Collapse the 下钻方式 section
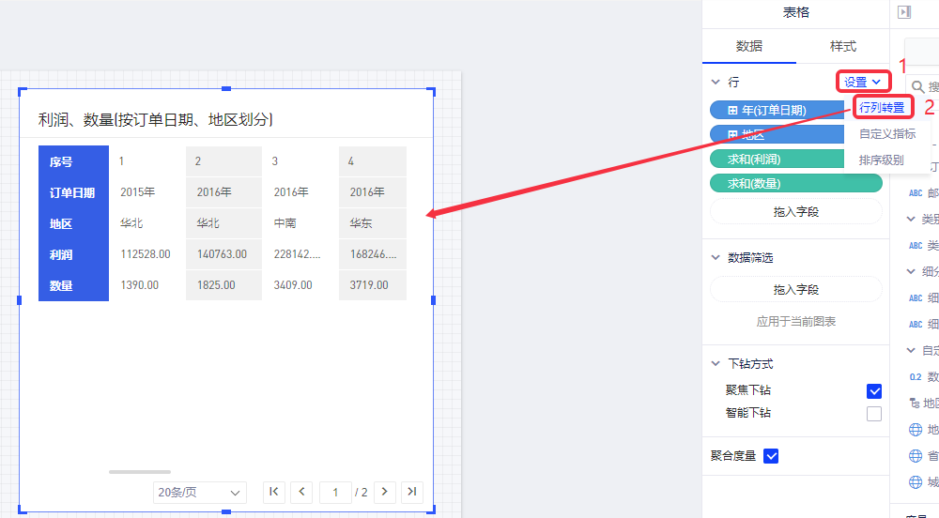The height and width of the screenshot is (518, 939). click(x=716, y=364)
